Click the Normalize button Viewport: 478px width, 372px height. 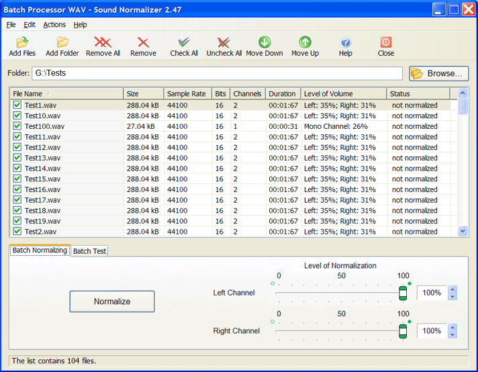click(112, 301)
